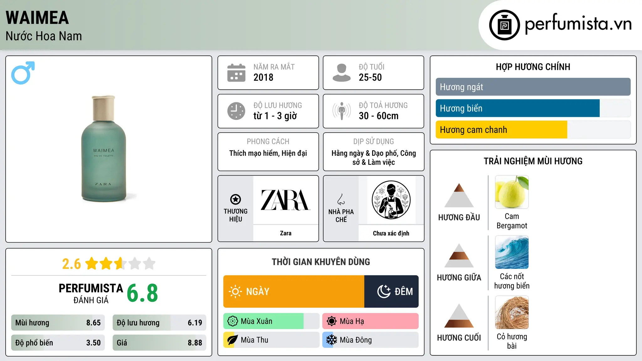Open the ocean wave sea-notes image
Screen dimensions: 642x361
[512, 252]
